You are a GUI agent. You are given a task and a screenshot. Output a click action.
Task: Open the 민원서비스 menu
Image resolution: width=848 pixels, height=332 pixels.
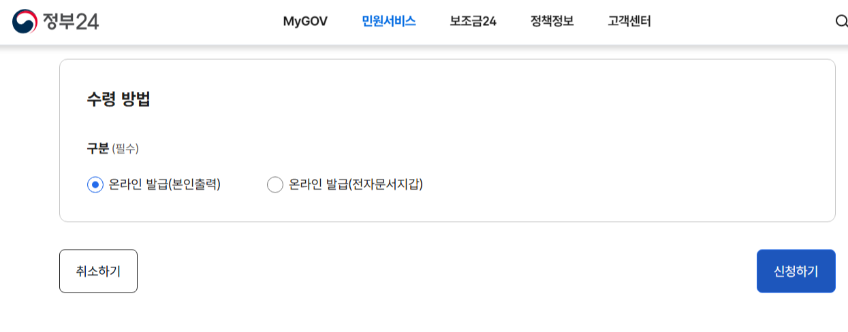(389, 21)
